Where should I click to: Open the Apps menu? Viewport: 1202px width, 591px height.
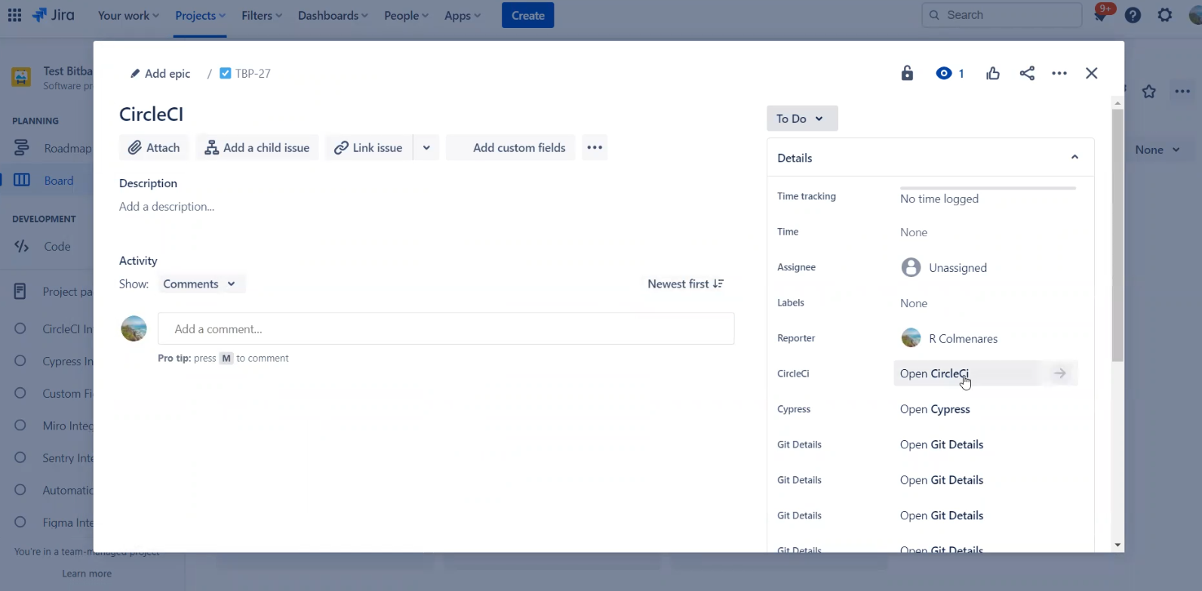coord(462,15)
